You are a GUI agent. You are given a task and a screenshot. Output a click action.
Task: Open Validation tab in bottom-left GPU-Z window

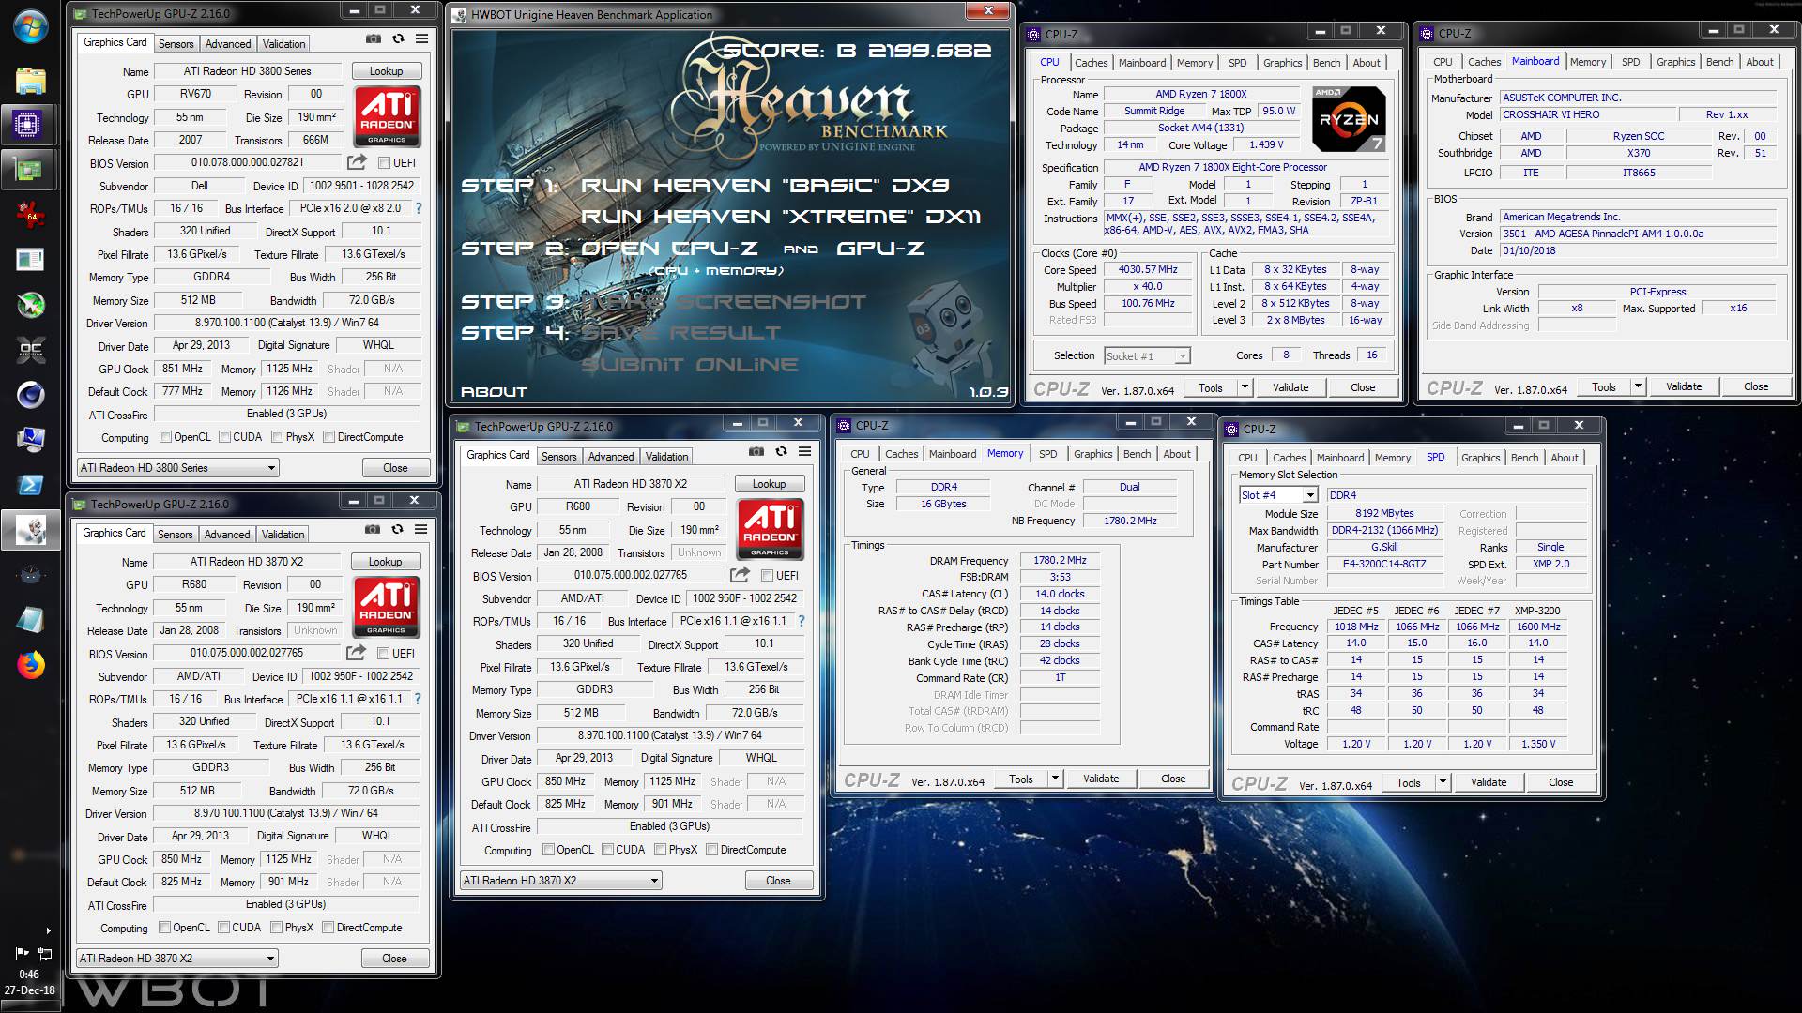(x=283, y=535)
